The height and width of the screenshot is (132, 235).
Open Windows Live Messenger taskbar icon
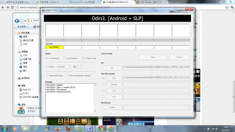[x=79, y=129]
